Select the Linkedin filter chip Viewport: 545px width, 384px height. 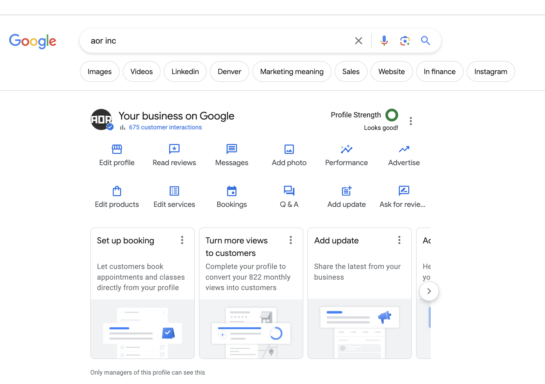pos(185,71)
